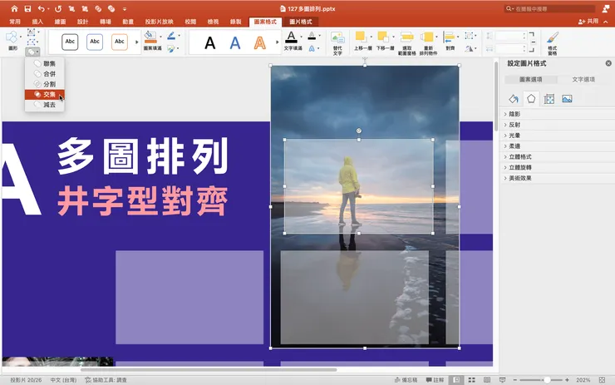Image resolution: width=615 pixels, height=385 pixels.
Task: Select the orange outline Abc shape style
Action: pyautogui.click(x=119, y=42)
